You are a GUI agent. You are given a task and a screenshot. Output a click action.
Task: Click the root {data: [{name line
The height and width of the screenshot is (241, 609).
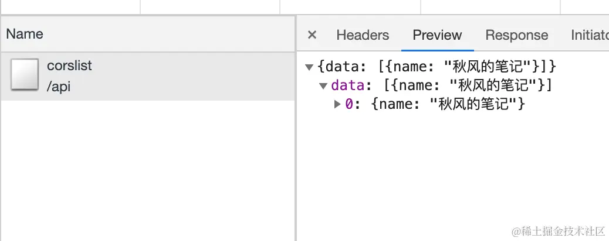click(437, 67)
